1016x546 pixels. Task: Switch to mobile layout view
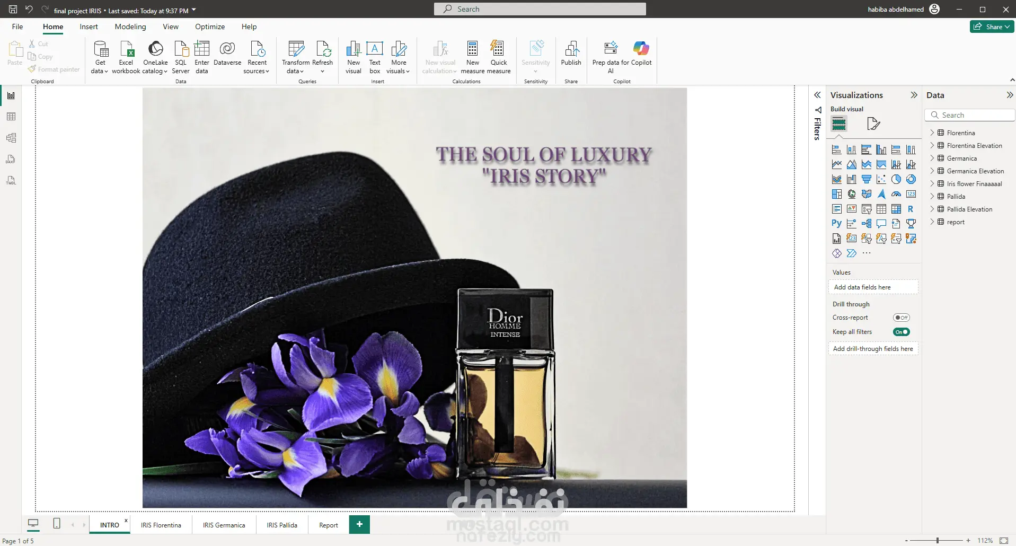[x=57, y=524]
